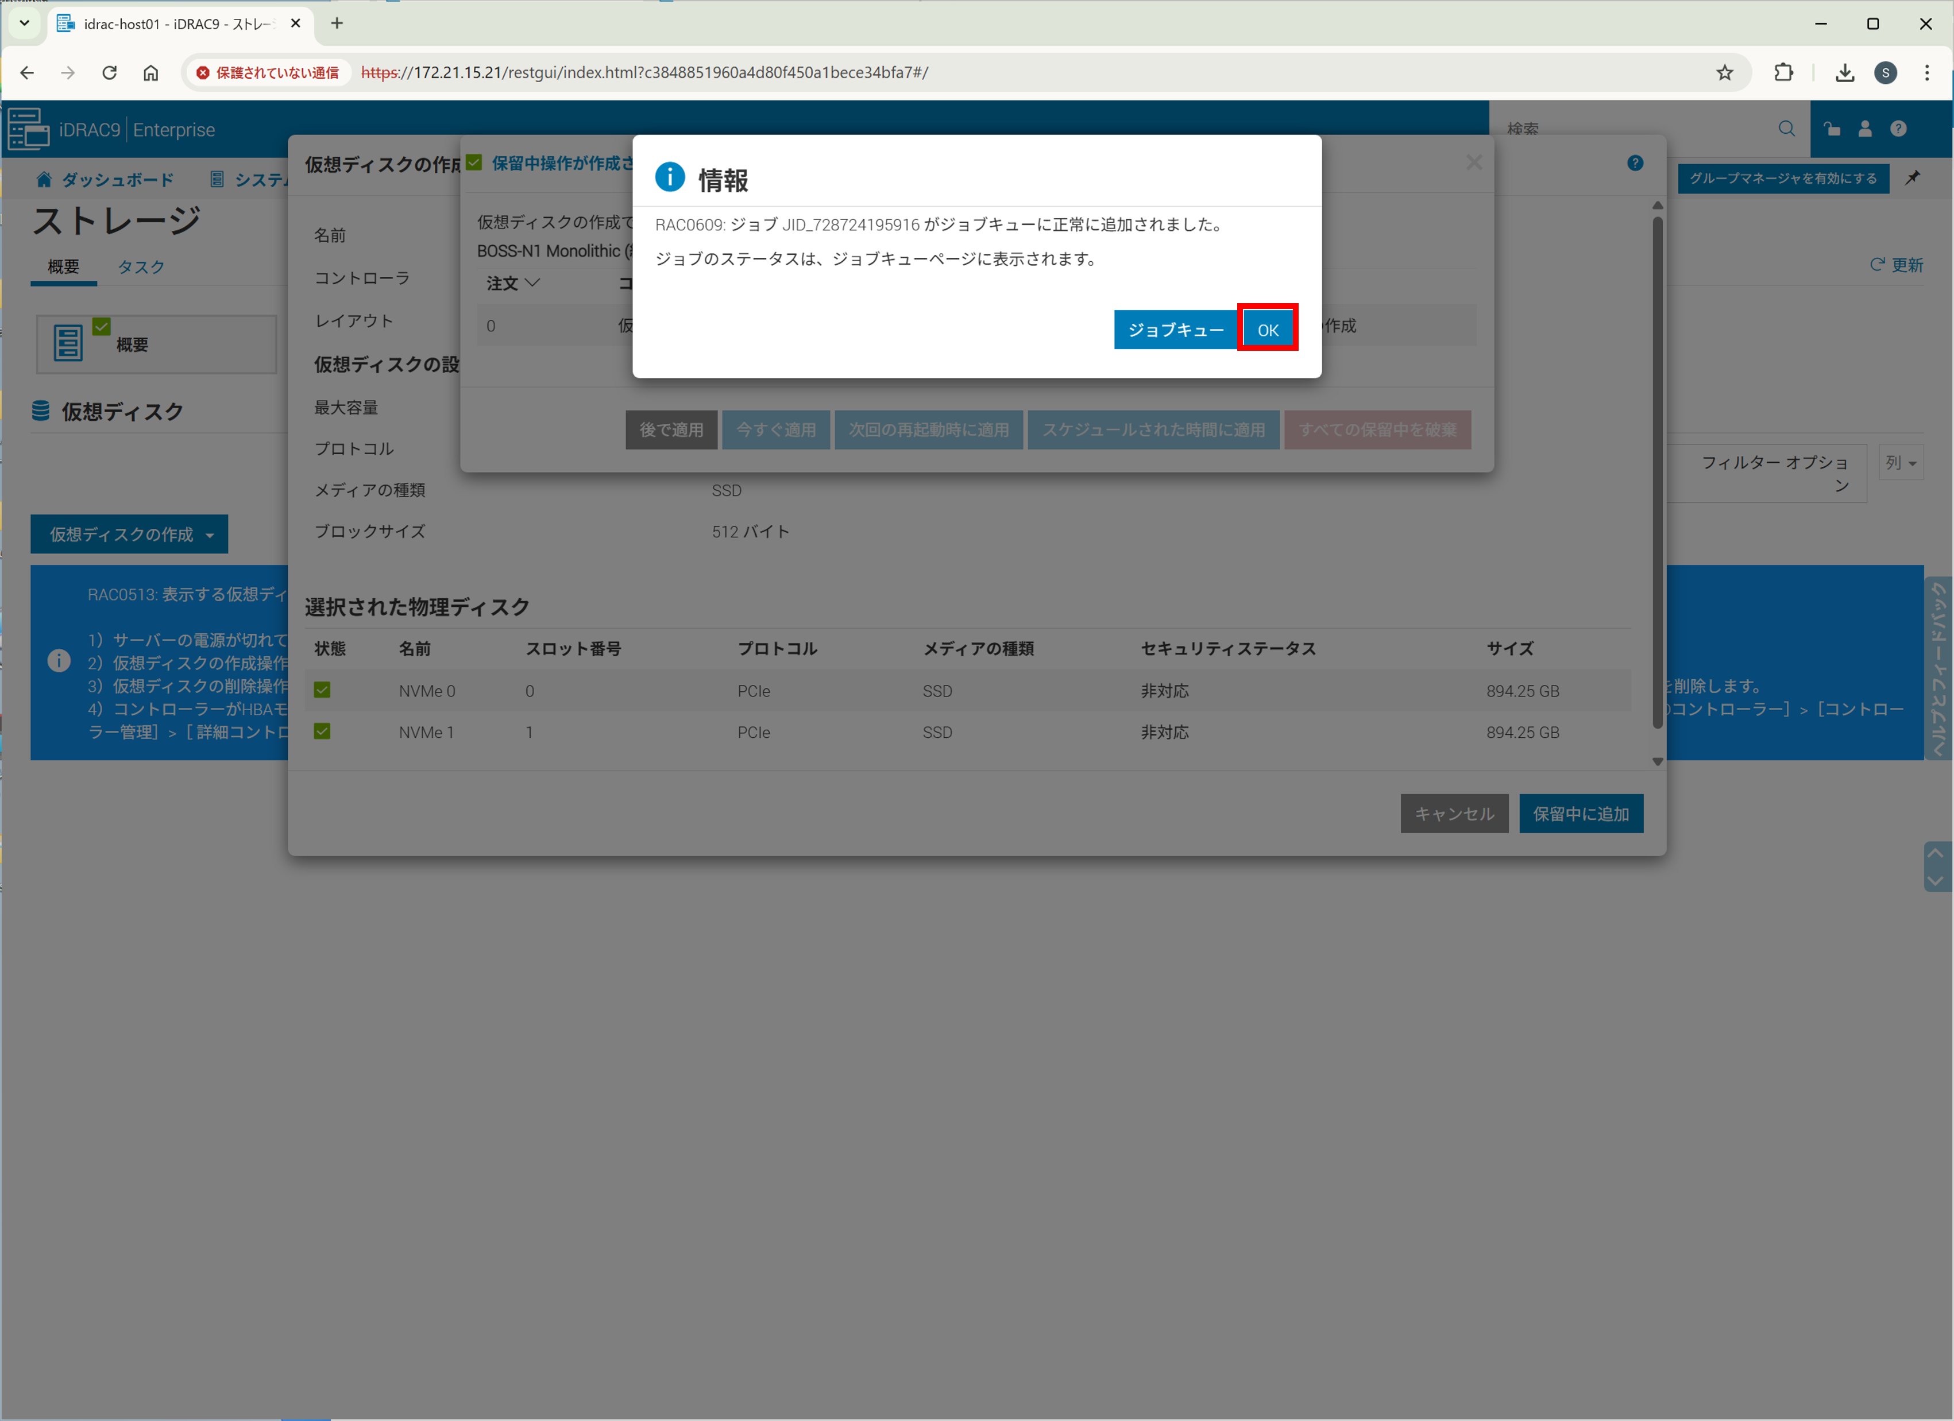Viewport: 1954px width, 1421px height.
Task: Sort by the 注文 column chevron
Action: 532,282
